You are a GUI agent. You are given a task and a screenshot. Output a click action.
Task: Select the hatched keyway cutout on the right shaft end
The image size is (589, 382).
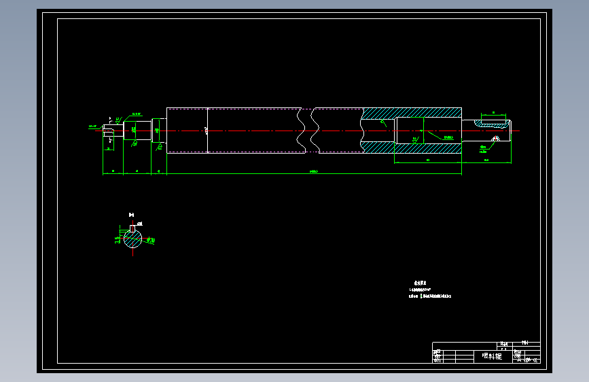[490, 123]
